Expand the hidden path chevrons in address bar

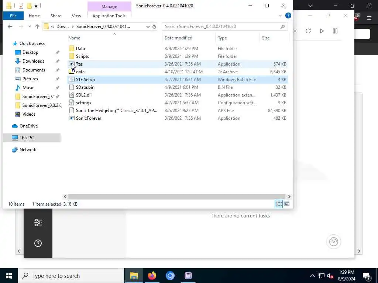52,27
